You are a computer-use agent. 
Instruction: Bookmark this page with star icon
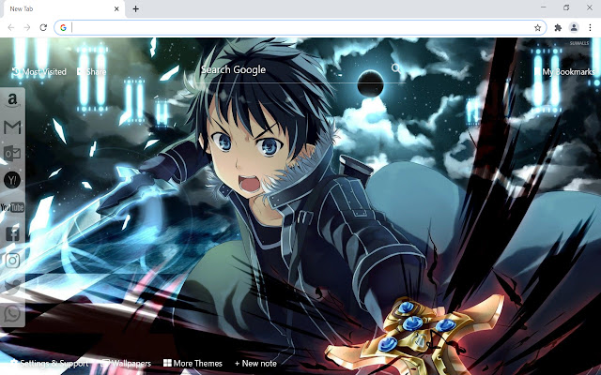pos(537,27)
